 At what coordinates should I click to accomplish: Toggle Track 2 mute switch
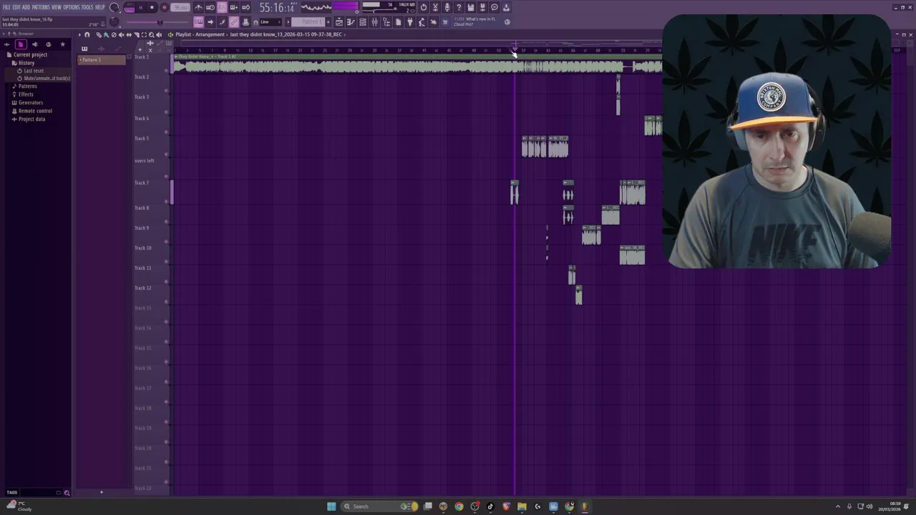click(167, 91)
